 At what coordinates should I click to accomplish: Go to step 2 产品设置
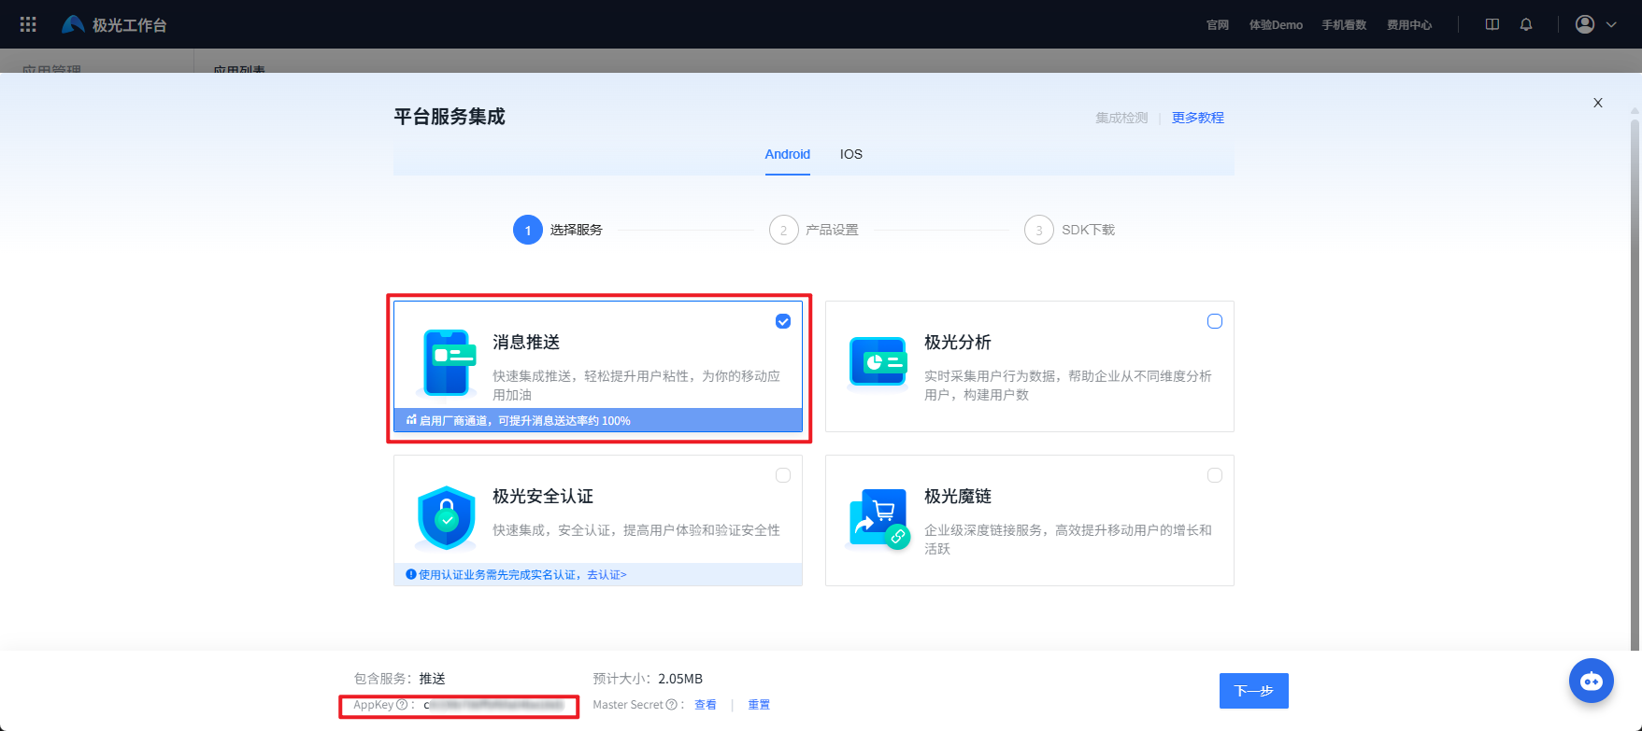coord(814,230)
